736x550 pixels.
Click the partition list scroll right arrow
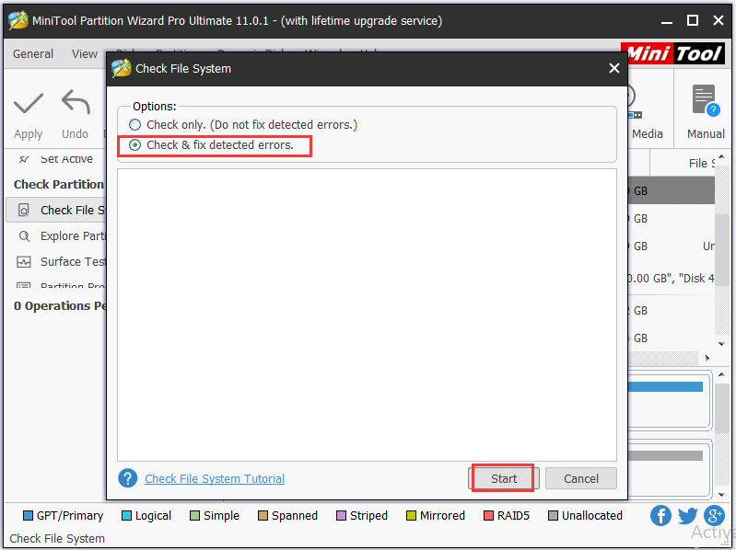pyautogui.click(x=707, y=358)
